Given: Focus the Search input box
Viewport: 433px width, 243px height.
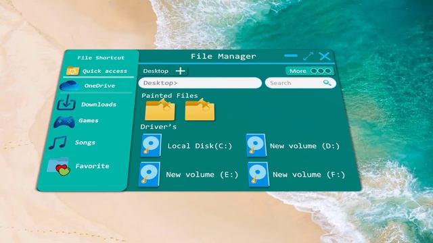Looking at the screenshot, I should coord(300,83).
